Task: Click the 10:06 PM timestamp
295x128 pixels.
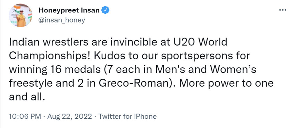Action: tap(25, 116)
